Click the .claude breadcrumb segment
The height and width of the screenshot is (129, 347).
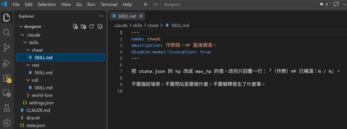pos(120,25)
